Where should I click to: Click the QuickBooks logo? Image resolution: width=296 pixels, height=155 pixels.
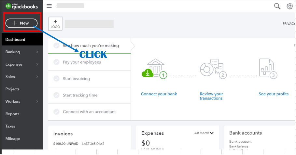click(x=21, y=6)
